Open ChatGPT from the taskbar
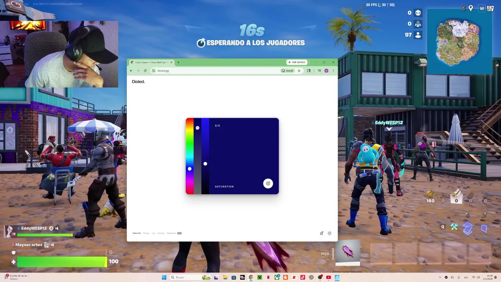 [311, 277]
